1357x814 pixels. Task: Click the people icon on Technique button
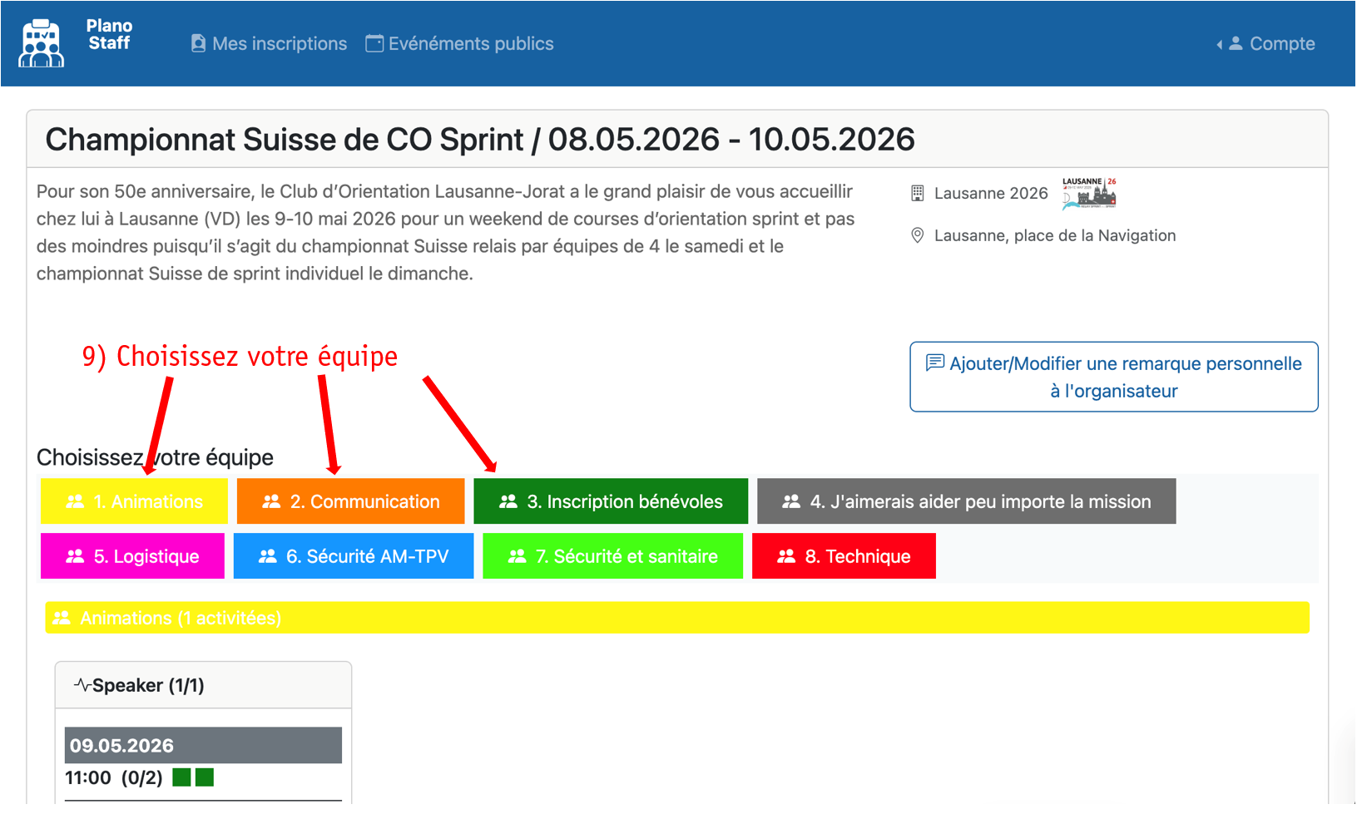786,556
